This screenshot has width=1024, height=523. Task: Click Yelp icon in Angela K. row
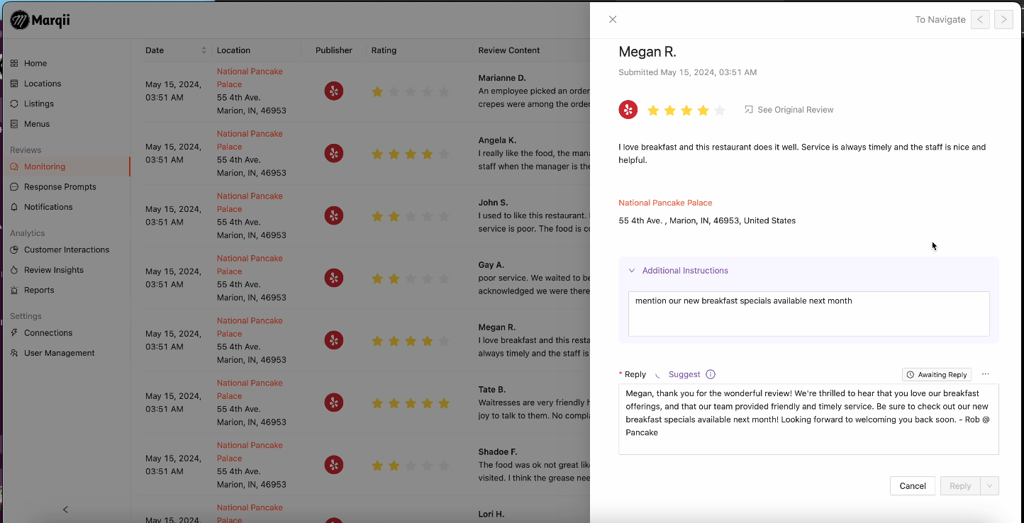point(334,153)
